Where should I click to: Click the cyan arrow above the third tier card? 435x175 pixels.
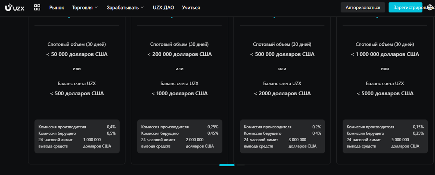[275, 17]
